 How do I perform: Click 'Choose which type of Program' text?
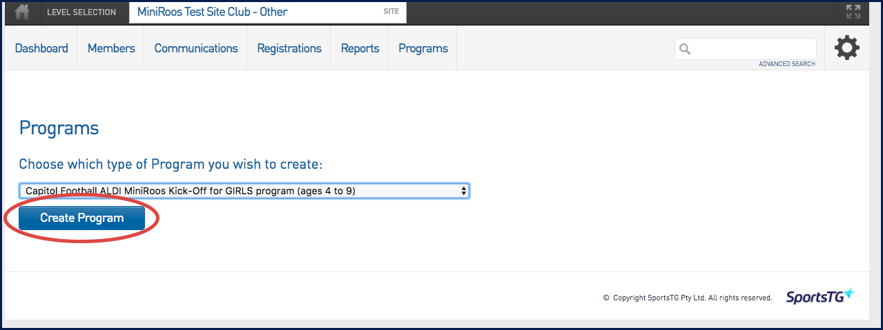coord(171,165)
